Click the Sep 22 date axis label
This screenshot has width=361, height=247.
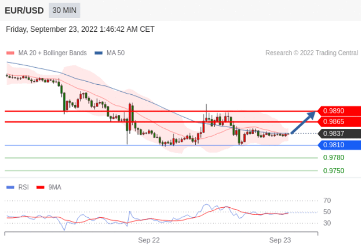[149, 240]
